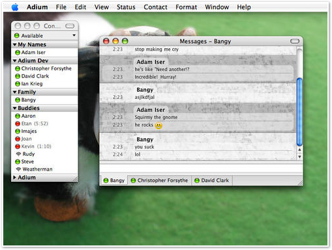Viewport: 332px width, 250px height.
Task: Toggle the Messages window toolbar pill button
Action: point(295,41)
